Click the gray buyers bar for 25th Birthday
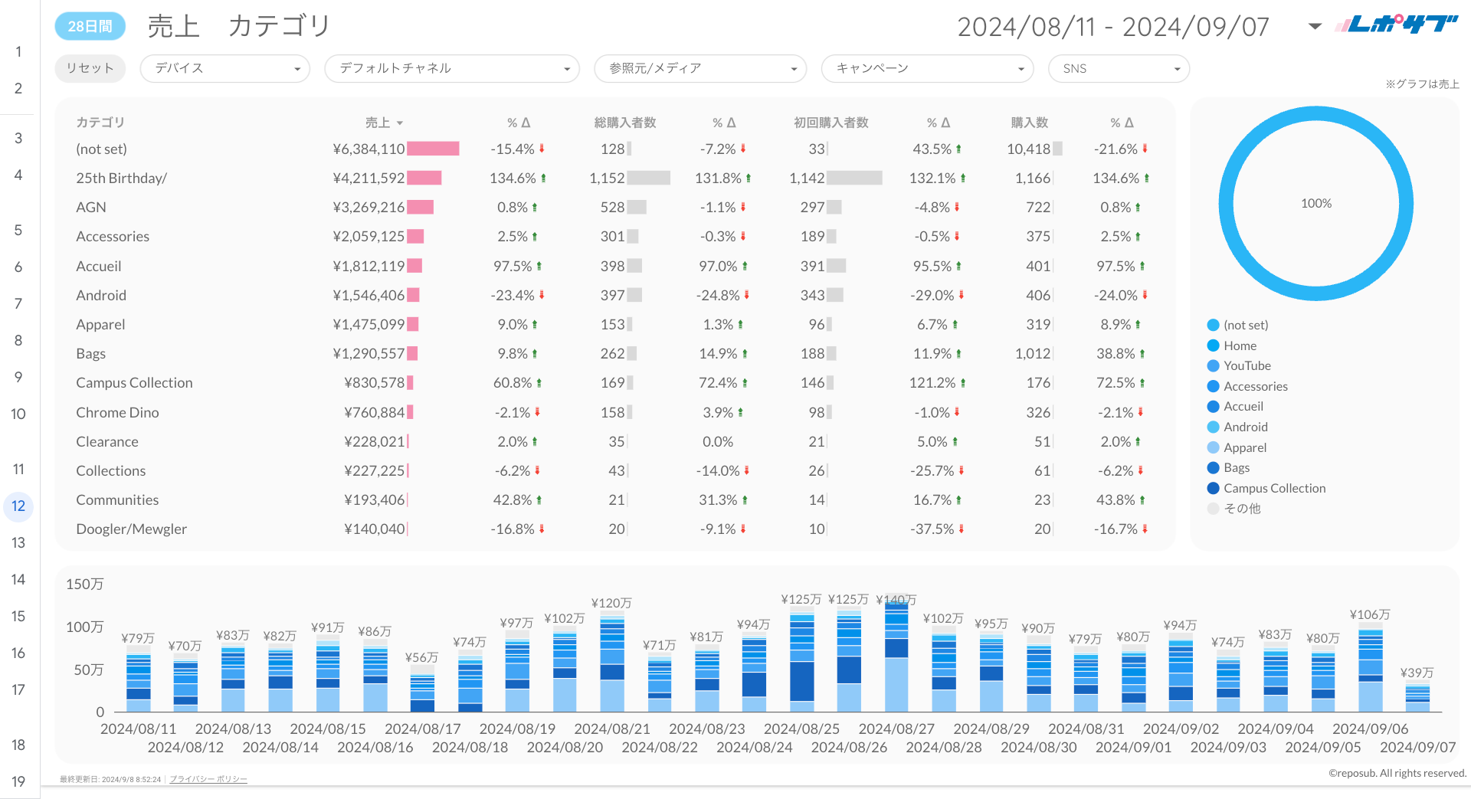Image resolution: width=1471 pixels, height=799 pixels. click(x=648, y=178)
